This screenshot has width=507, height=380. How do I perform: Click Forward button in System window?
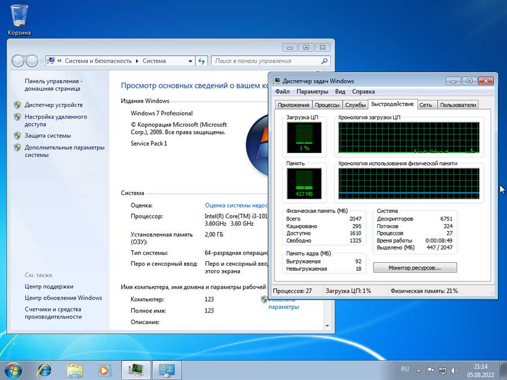tap(32, 61)
